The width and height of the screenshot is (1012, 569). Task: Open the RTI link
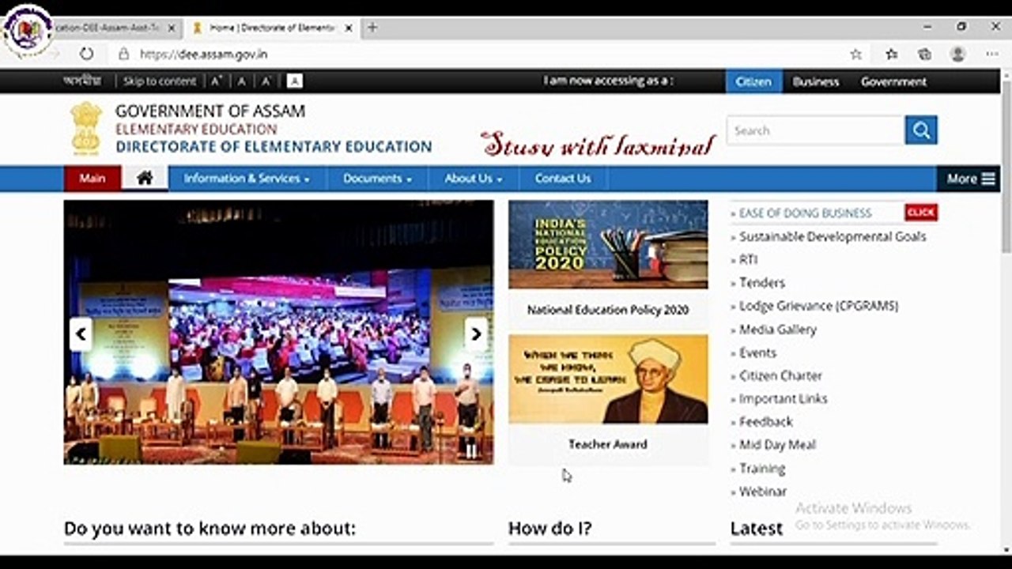(x=748, y=259)
